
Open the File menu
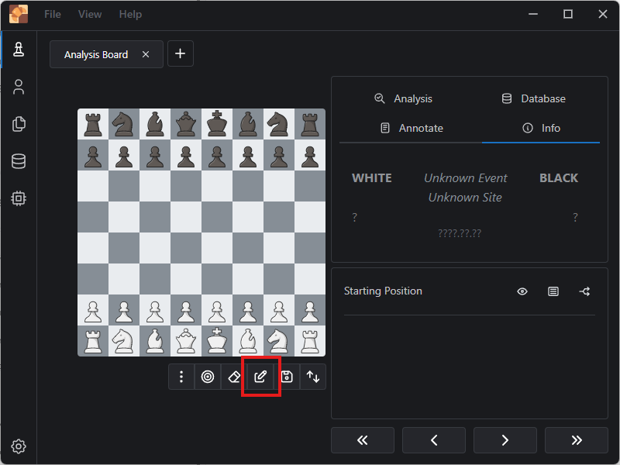(x=53, y=14)
